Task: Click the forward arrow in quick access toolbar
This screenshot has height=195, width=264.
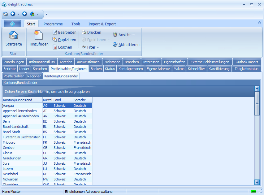Action: pos(24,14)
